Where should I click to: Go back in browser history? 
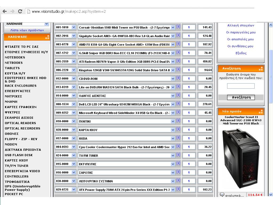click(x=5, y=11)
